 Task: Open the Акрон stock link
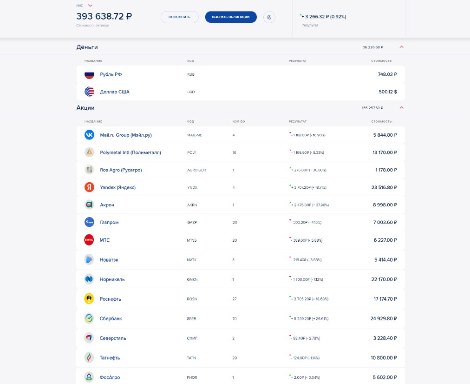click(x=107, y=205)
